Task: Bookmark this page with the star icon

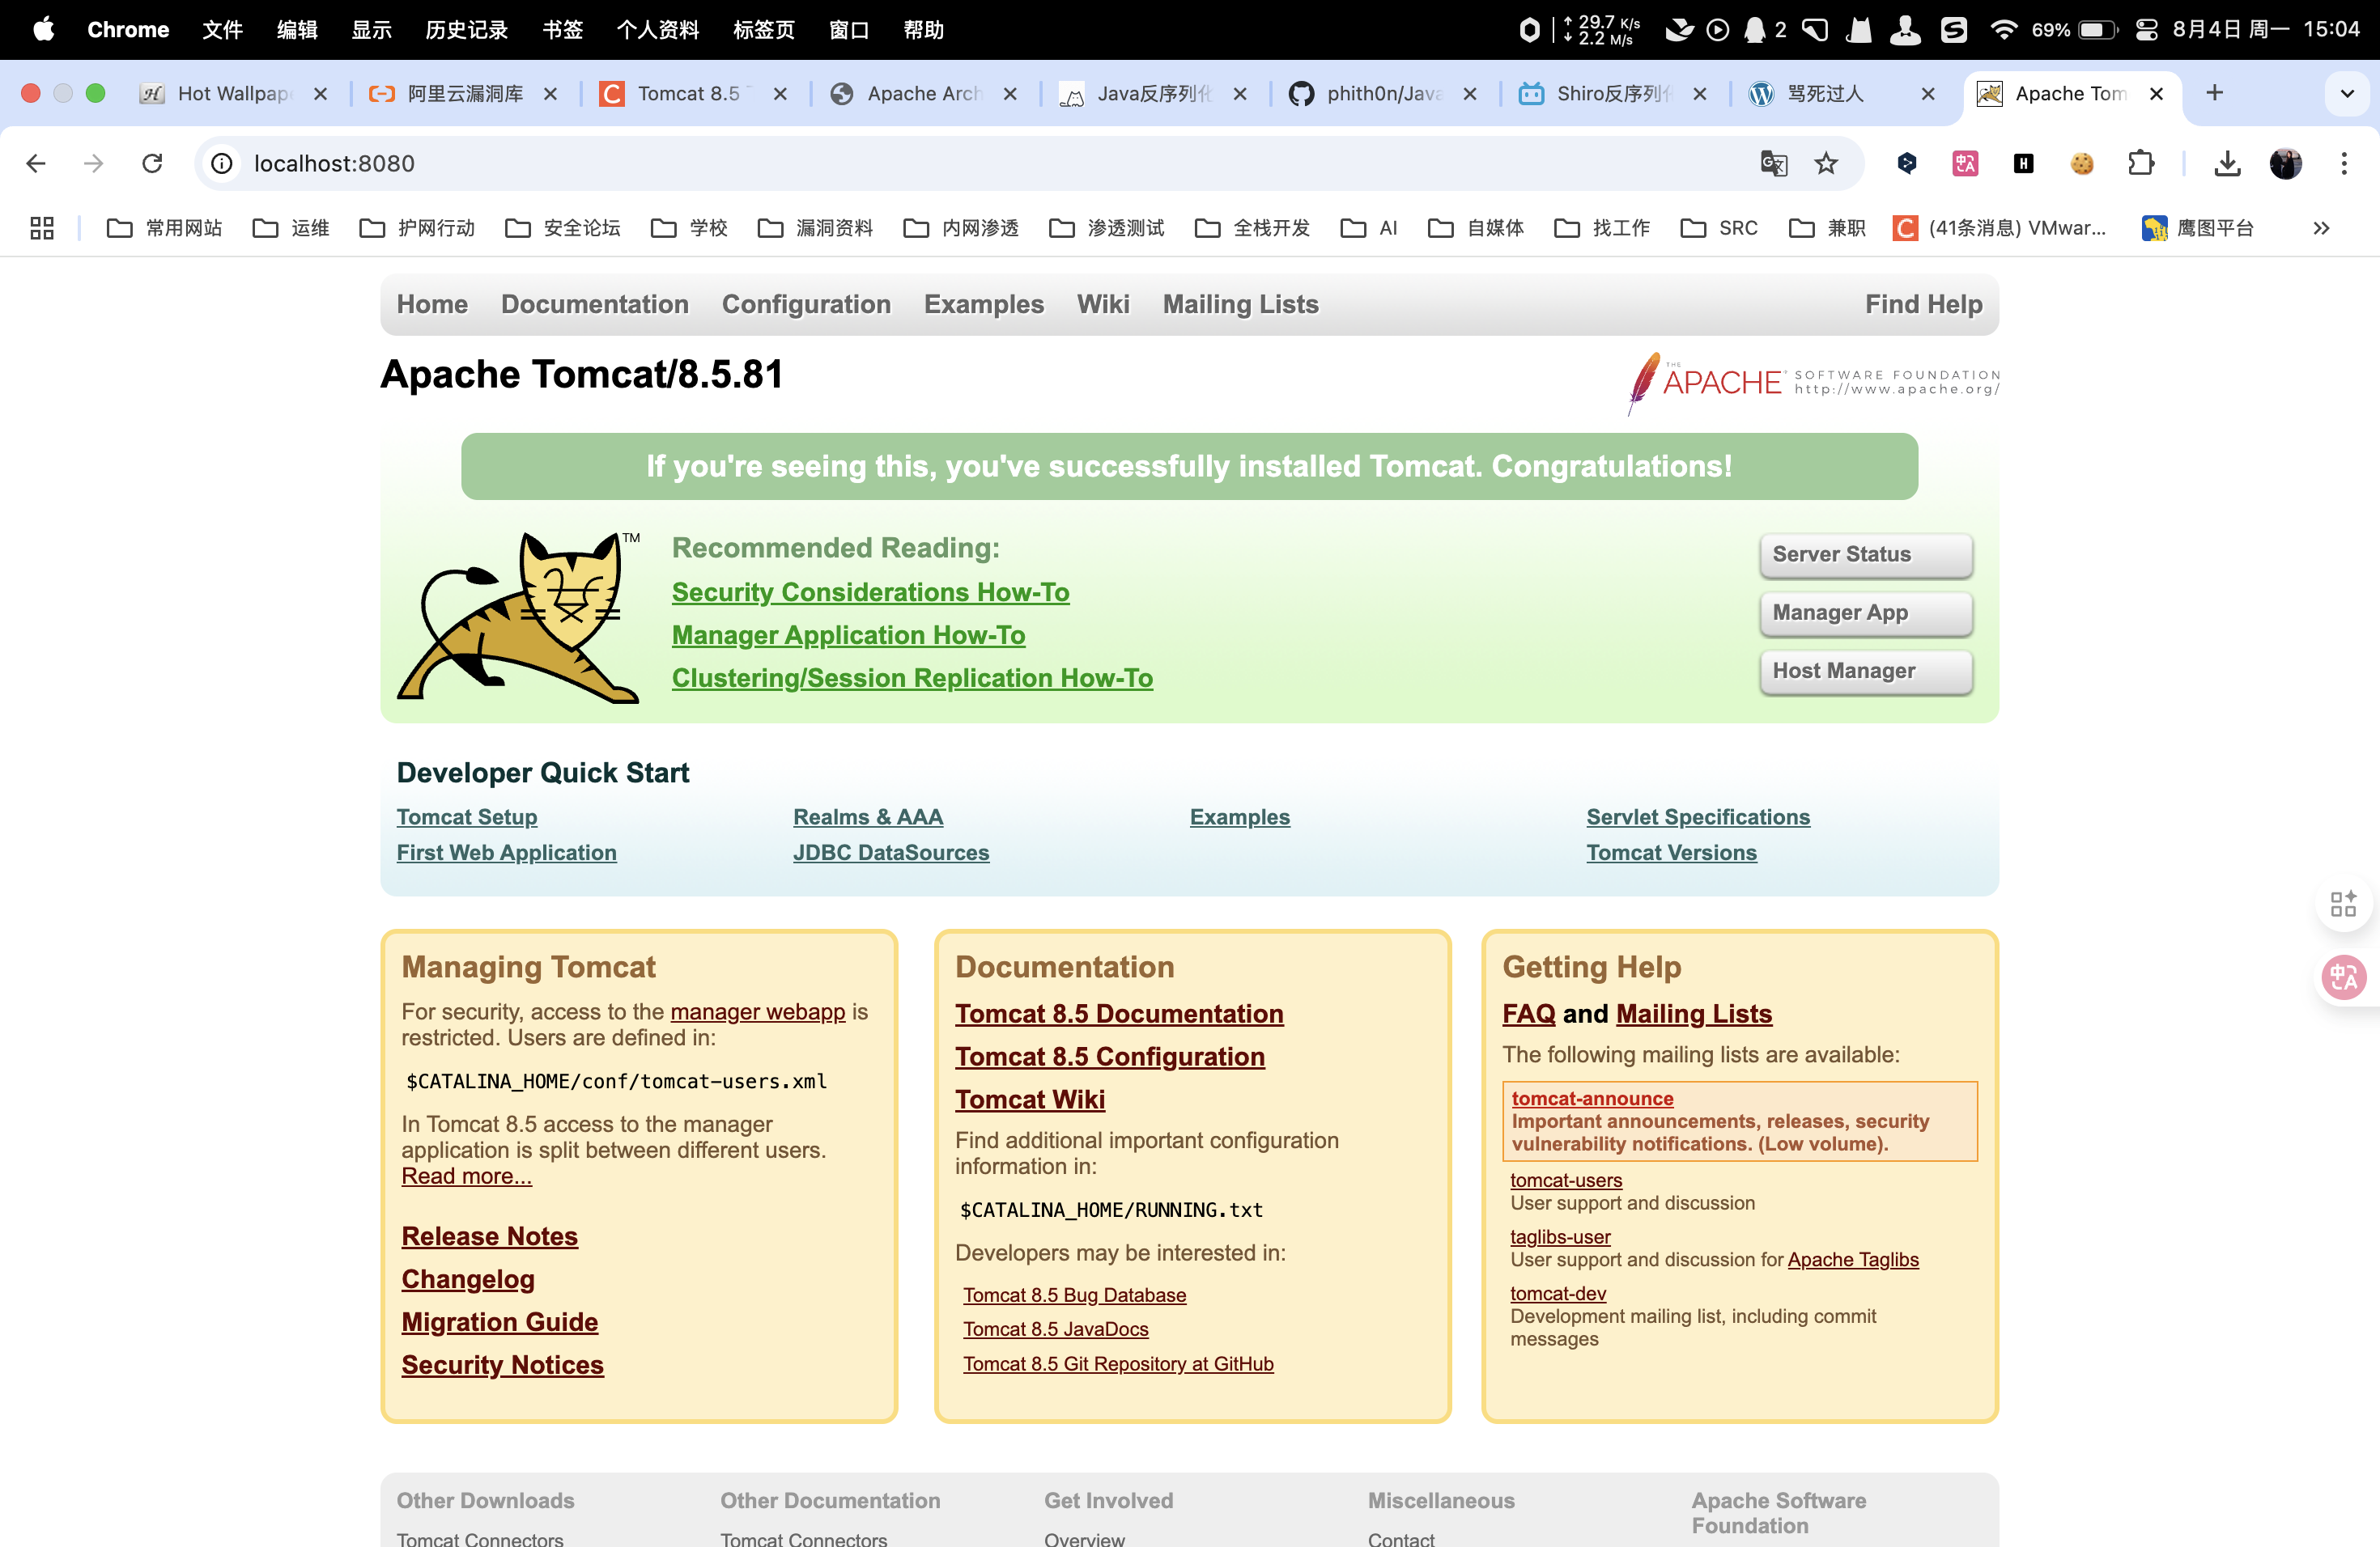Action: pyautogui.click(x=1826, y=163)
